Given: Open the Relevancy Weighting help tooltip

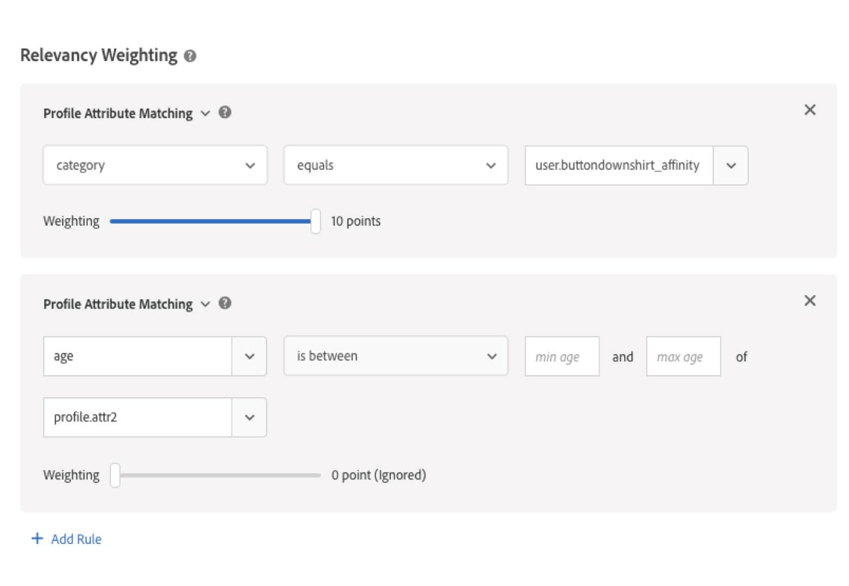Looking at the screenshot, I should pyautogui.click(x=190, y=55).
